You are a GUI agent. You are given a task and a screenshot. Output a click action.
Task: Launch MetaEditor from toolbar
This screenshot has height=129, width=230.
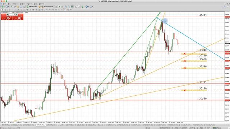coord(40,6)
